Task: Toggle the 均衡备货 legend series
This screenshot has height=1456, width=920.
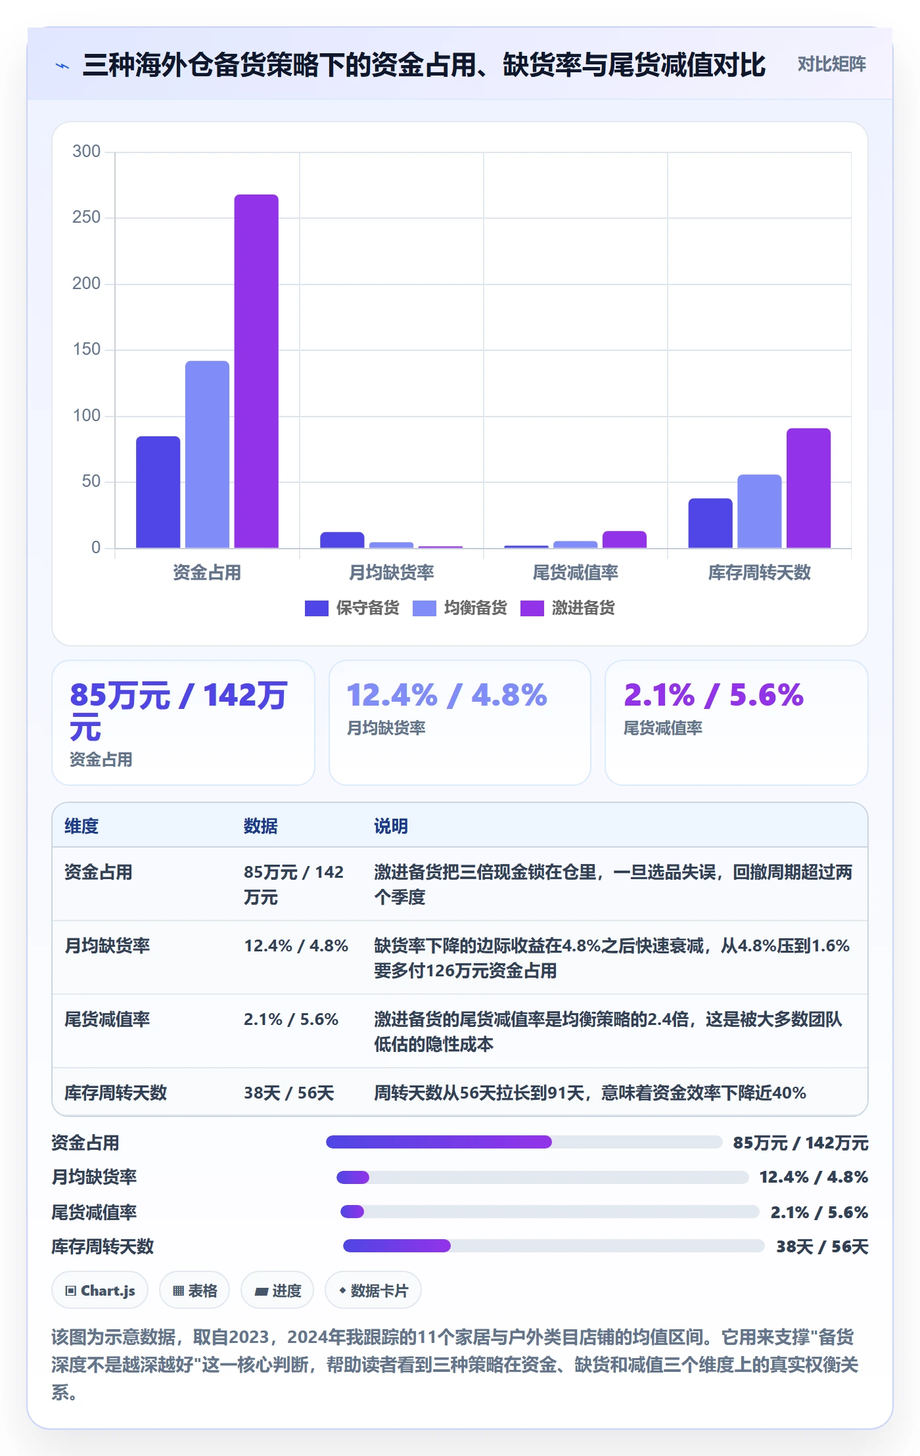Action: (x=460, y=608)
